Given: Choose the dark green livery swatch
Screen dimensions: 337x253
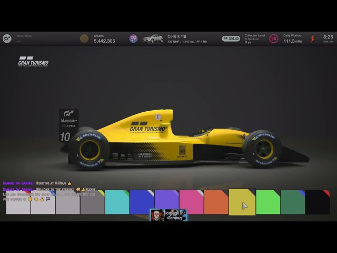Looking at the screenshot, I should (293, 202).
